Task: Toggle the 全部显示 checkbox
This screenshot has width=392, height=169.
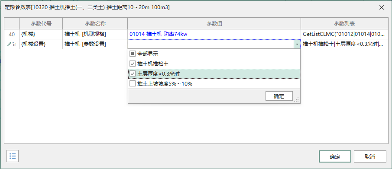Action: (133, 54)
